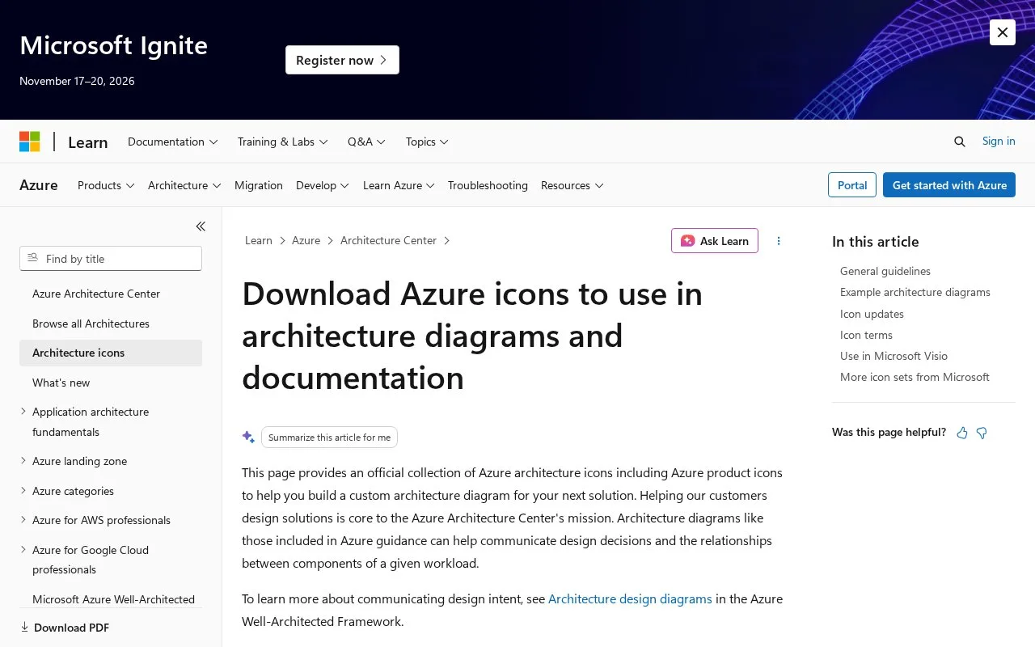Expand Application architecture fundamentals tree item

pyautogui.click(x=23, y=412)
